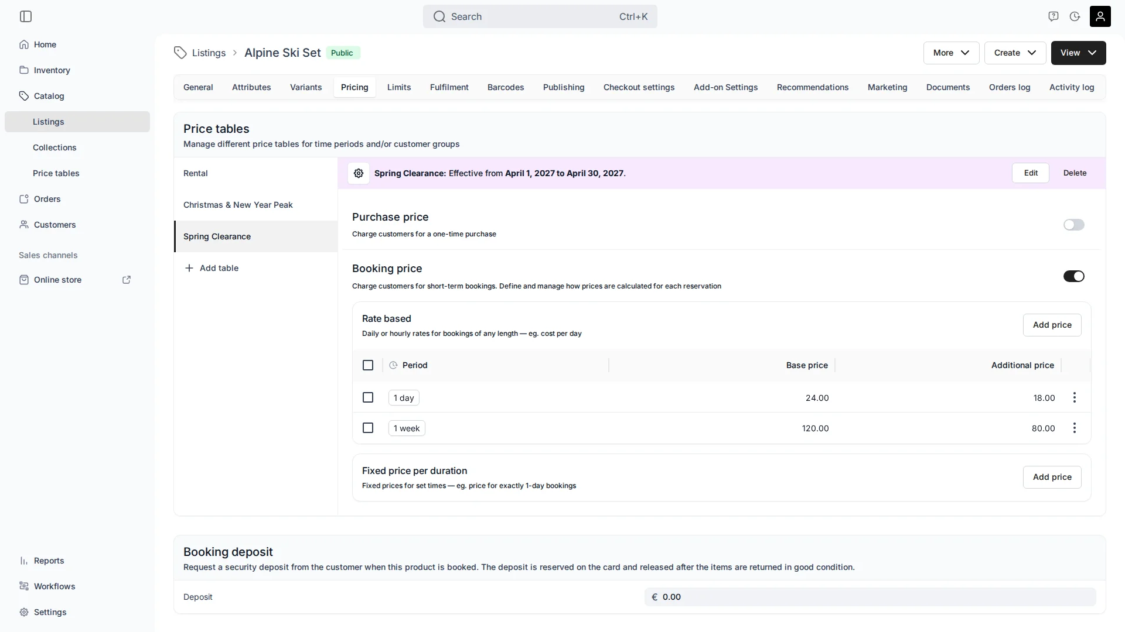Check the 1 week row checkbox

pyautogui.click(x=368, y=428)
